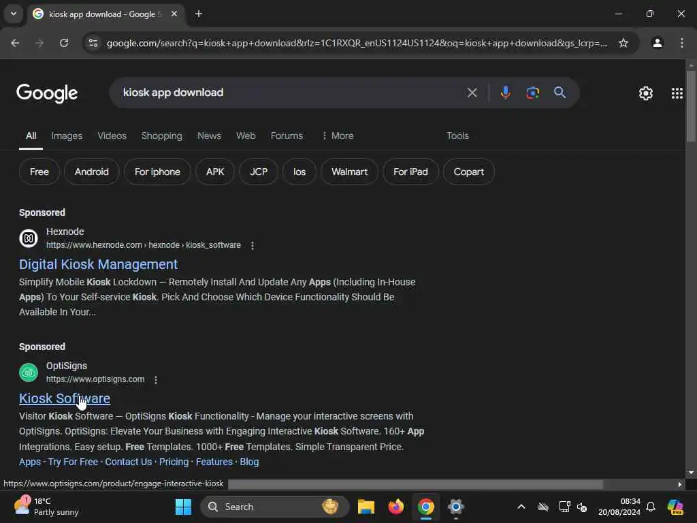Viewport: 697px width, 523px height.
Task: Apply the APK filter chip
Action: (x=215, y=172)
